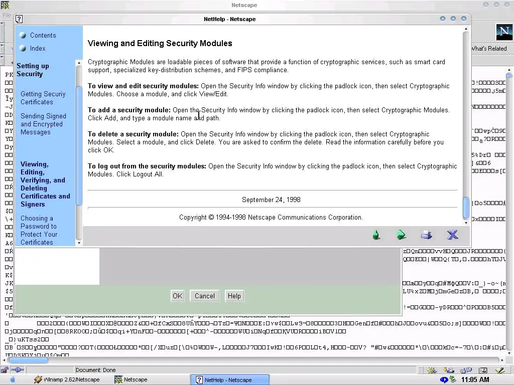Open the Contents view in NetHelp
Viewport: 514px width, 385px height.
tap(43, 36)
